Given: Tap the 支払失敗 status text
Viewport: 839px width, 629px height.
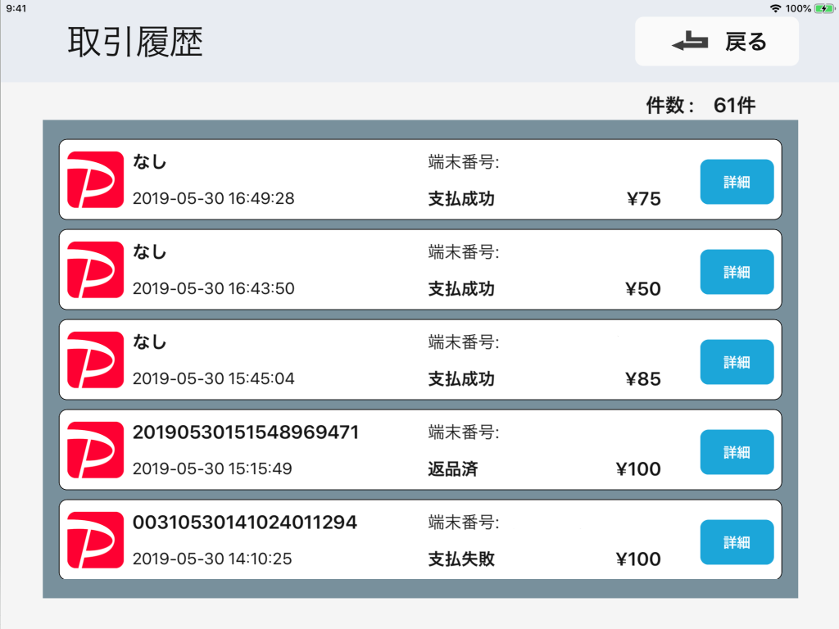Looking at the screenshot, I should tap(461, 559).
